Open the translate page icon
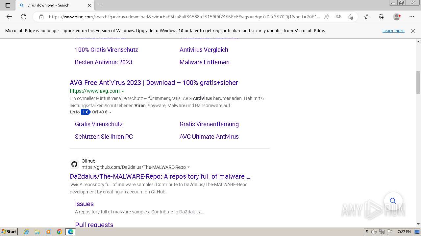 (338, 17)
